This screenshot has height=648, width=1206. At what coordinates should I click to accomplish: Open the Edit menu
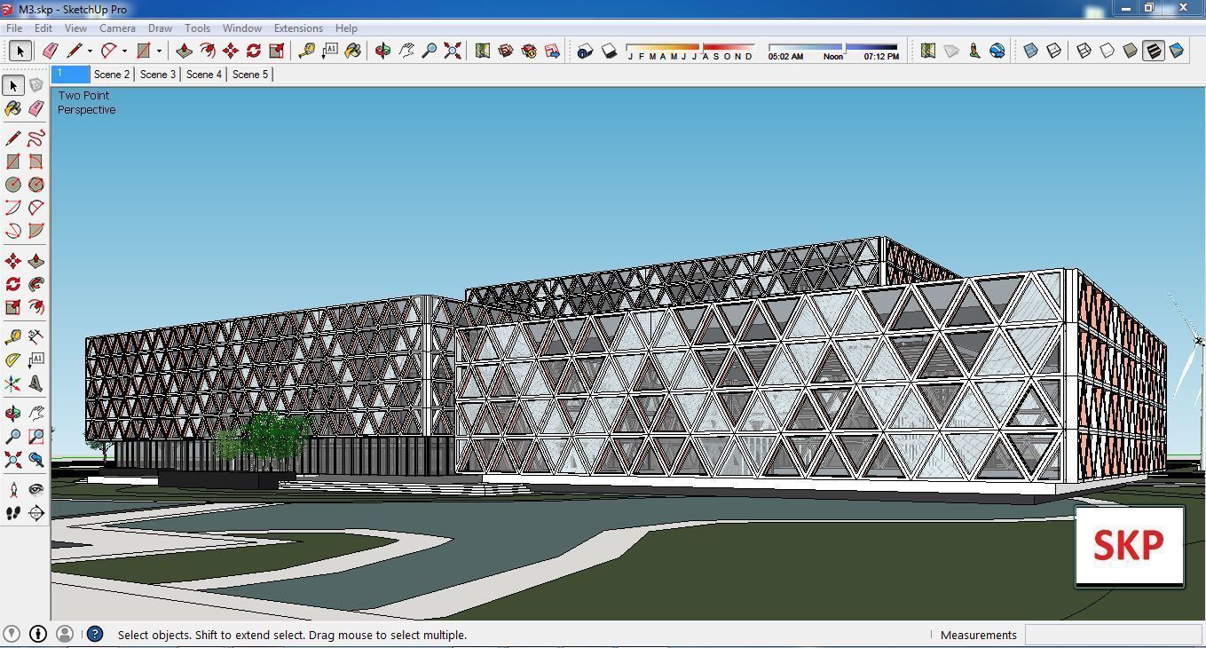click(x=43, y=28)
